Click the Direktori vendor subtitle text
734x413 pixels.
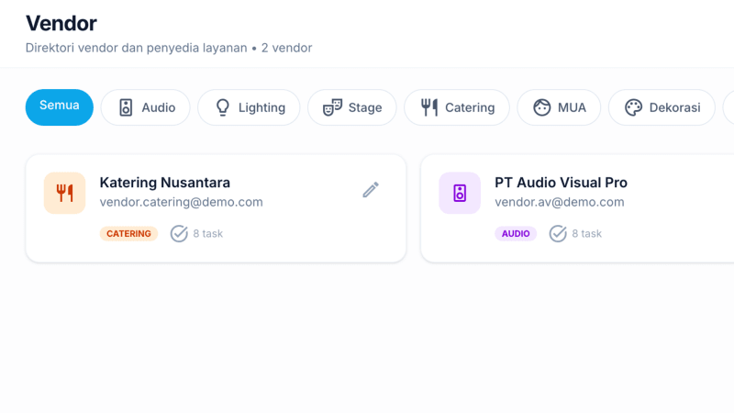[169, 48]
